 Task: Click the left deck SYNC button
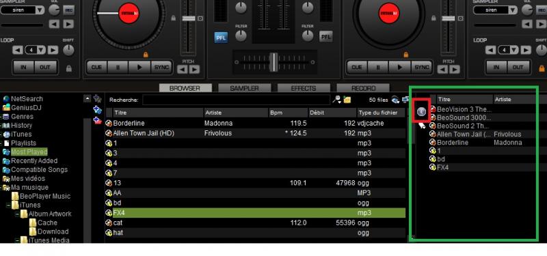[161, 67]
